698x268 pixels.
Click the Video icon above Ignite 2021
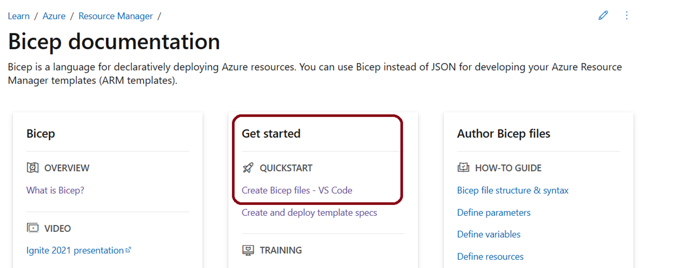tap(32, 228)
